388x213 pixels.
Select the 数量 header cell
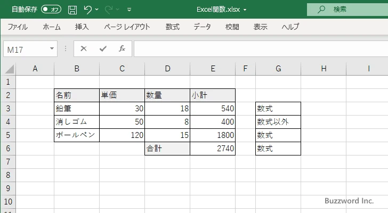[x=167, y=95]
